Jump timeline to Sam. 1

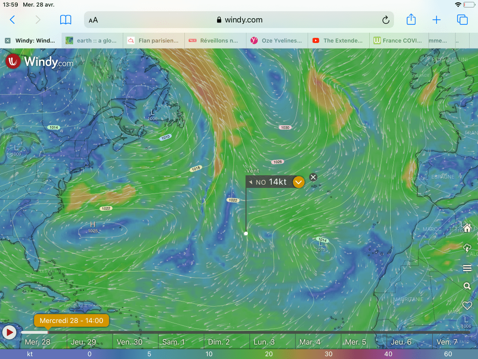pos(173,342)
